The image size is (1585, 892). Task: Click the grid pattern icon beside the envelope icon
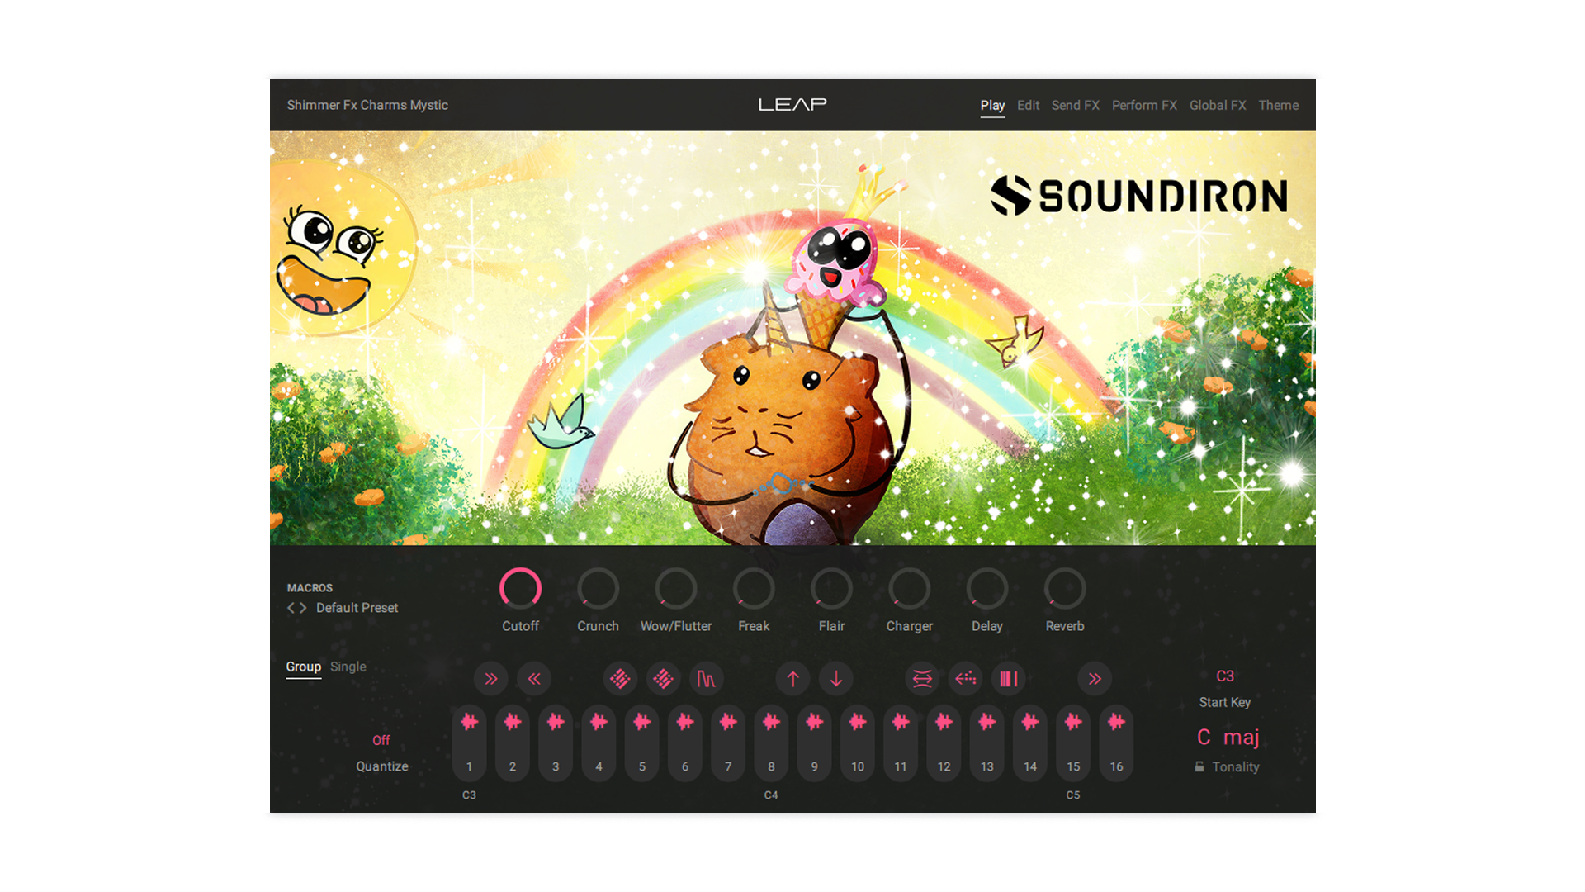pyautogui.click(x=663, y=679)
